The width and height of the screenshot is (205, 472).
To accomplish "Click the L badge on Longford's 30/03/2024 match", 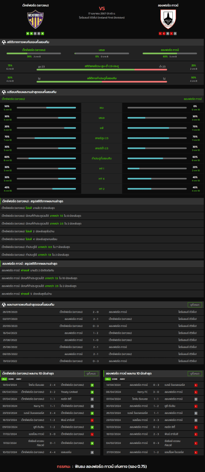I will 196,406.
